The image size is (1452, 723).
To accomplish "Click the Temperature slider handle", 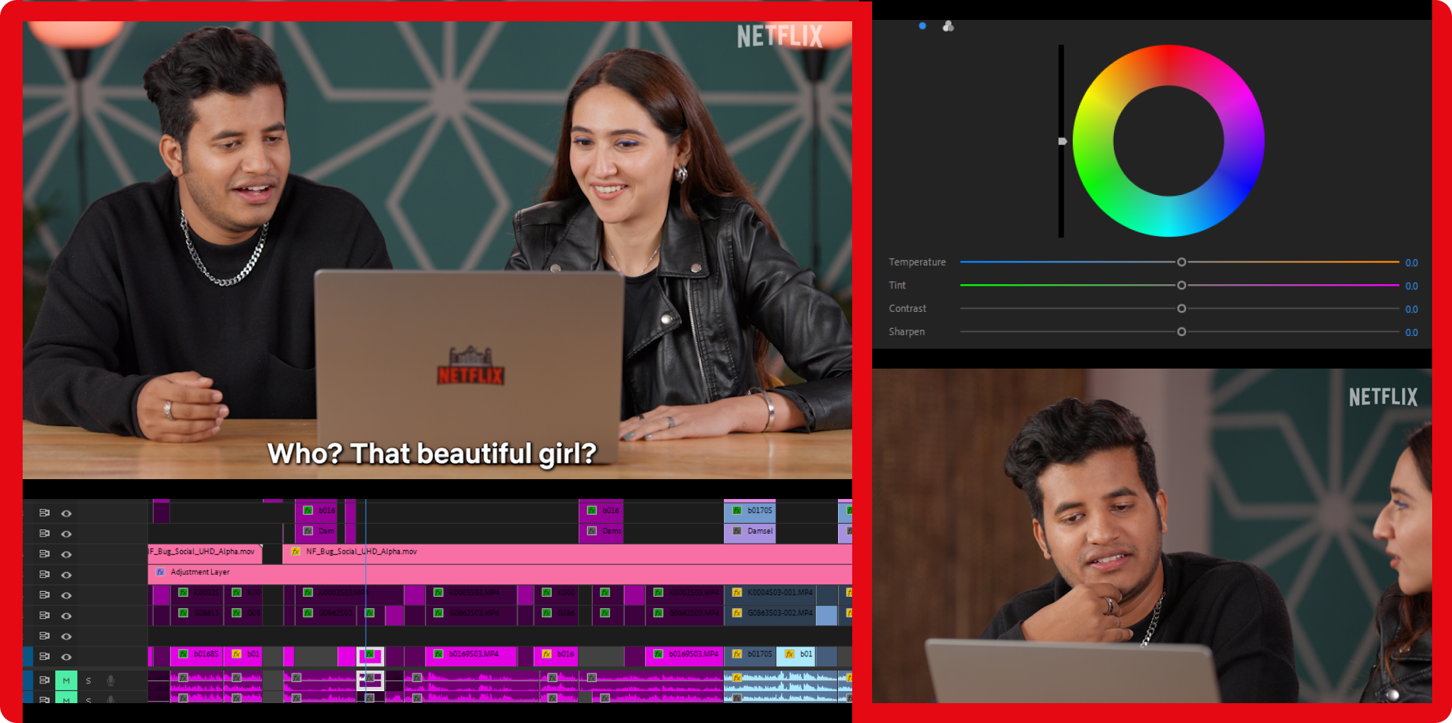I will 1181,262.
